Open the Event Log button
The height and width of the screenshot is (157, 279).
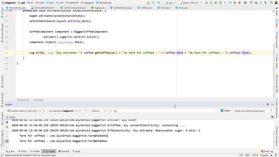tap(267, 151)
